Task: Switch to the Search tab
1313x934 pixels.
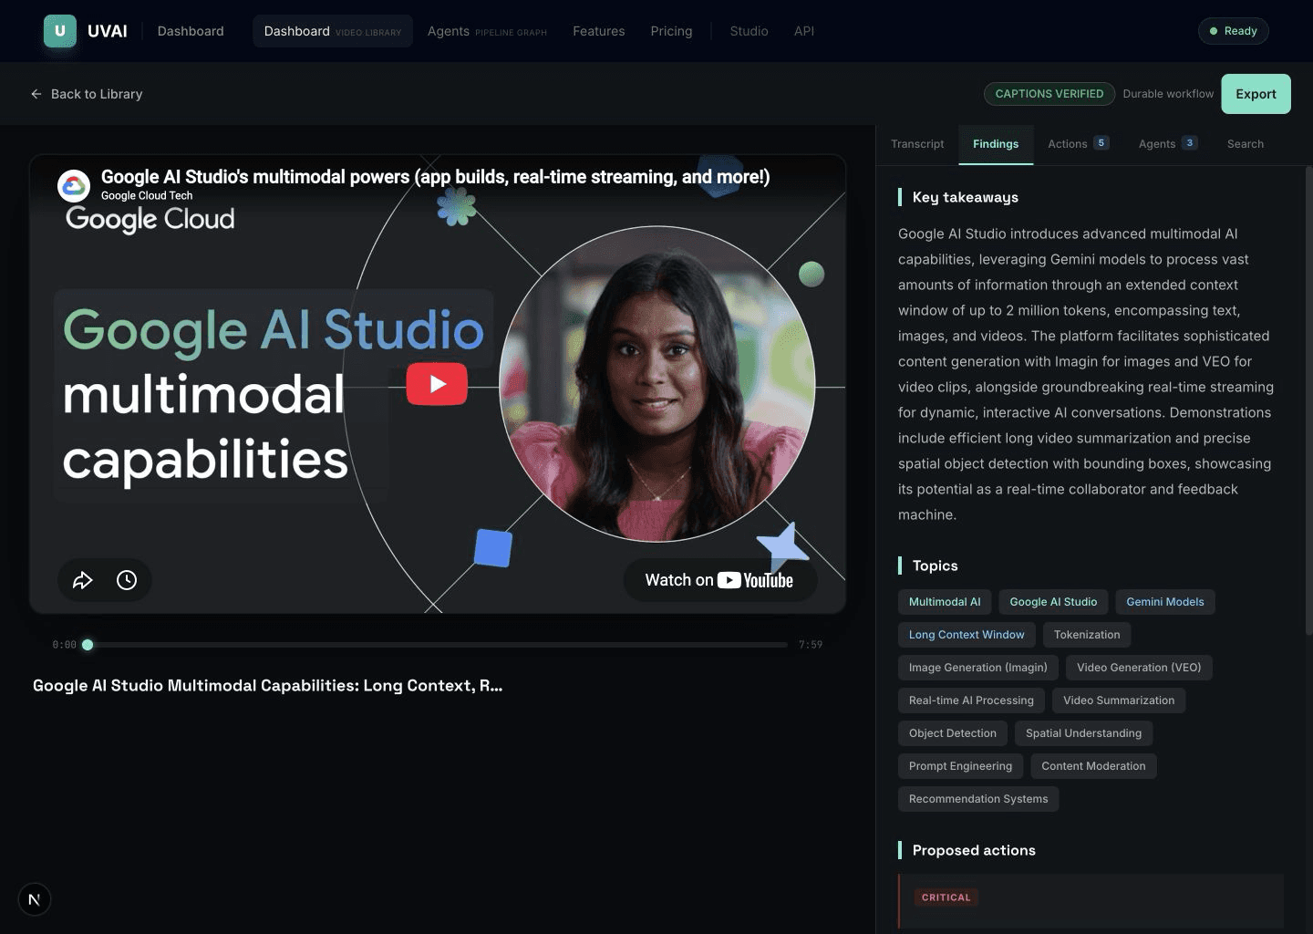Action: [x=1246, y=144]
